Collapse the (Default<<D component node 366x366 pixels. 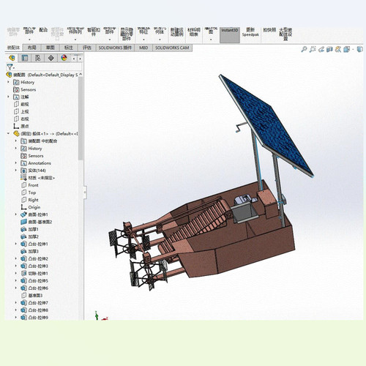(x=9, y=133)
